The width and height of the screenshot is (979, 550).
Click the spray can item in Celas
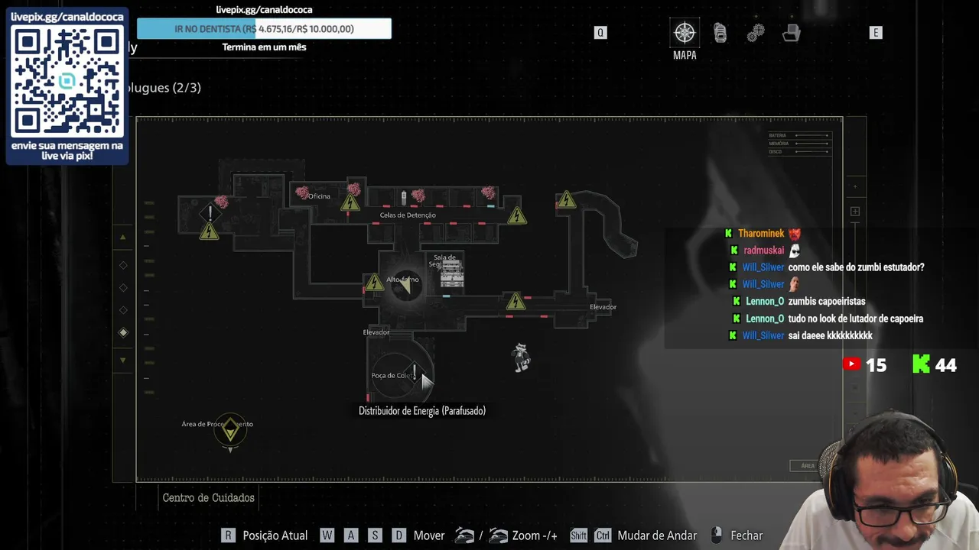(x=404, y=199)
